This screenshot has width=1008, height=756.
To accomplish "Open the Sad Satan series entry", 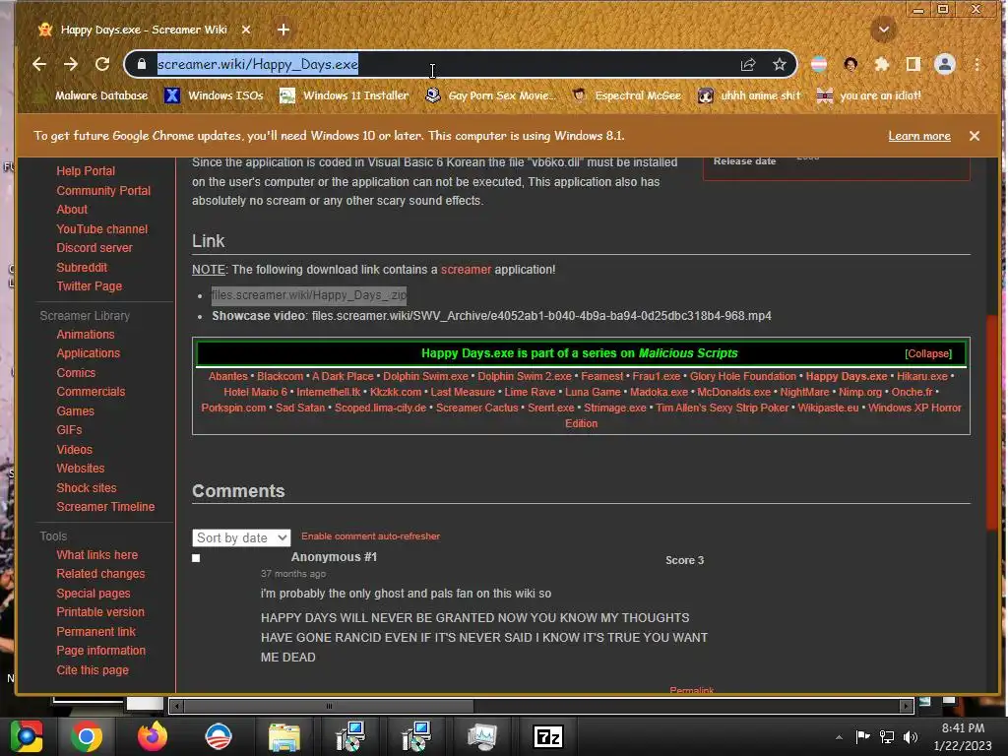I will pos(300,408).
